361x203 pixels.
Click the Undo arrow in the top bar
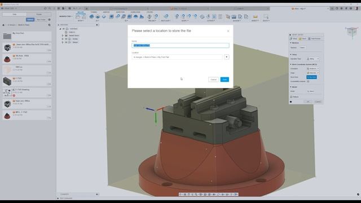click(x=74, y=8)
